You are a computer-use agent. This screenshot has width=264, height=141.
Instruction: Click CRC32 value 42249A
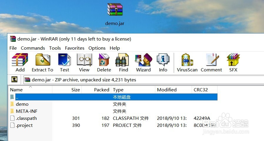pyautogui.click(x=202, y=118)
